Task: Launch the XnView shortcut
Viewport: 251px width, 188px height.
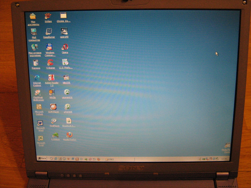Action: [x=48, y=16]
